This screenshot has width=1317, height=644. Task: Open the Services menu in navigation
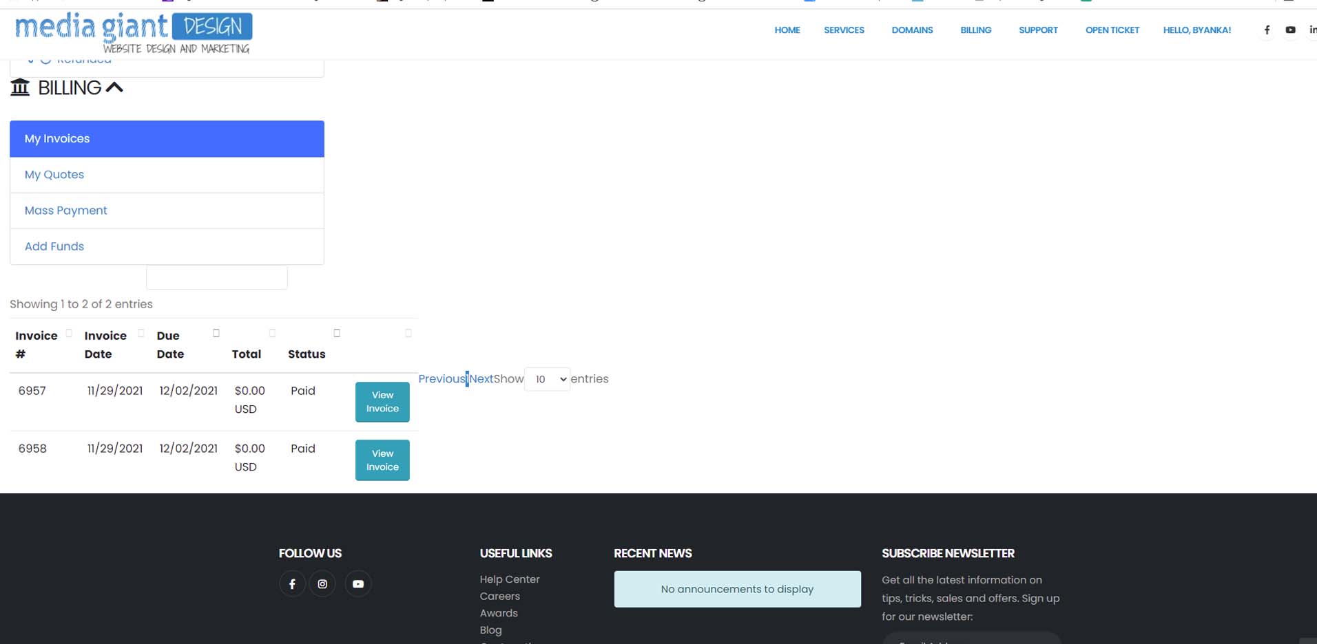coord(844,30)
